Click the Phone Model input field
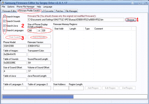The image size is (149, 104). 15,46
